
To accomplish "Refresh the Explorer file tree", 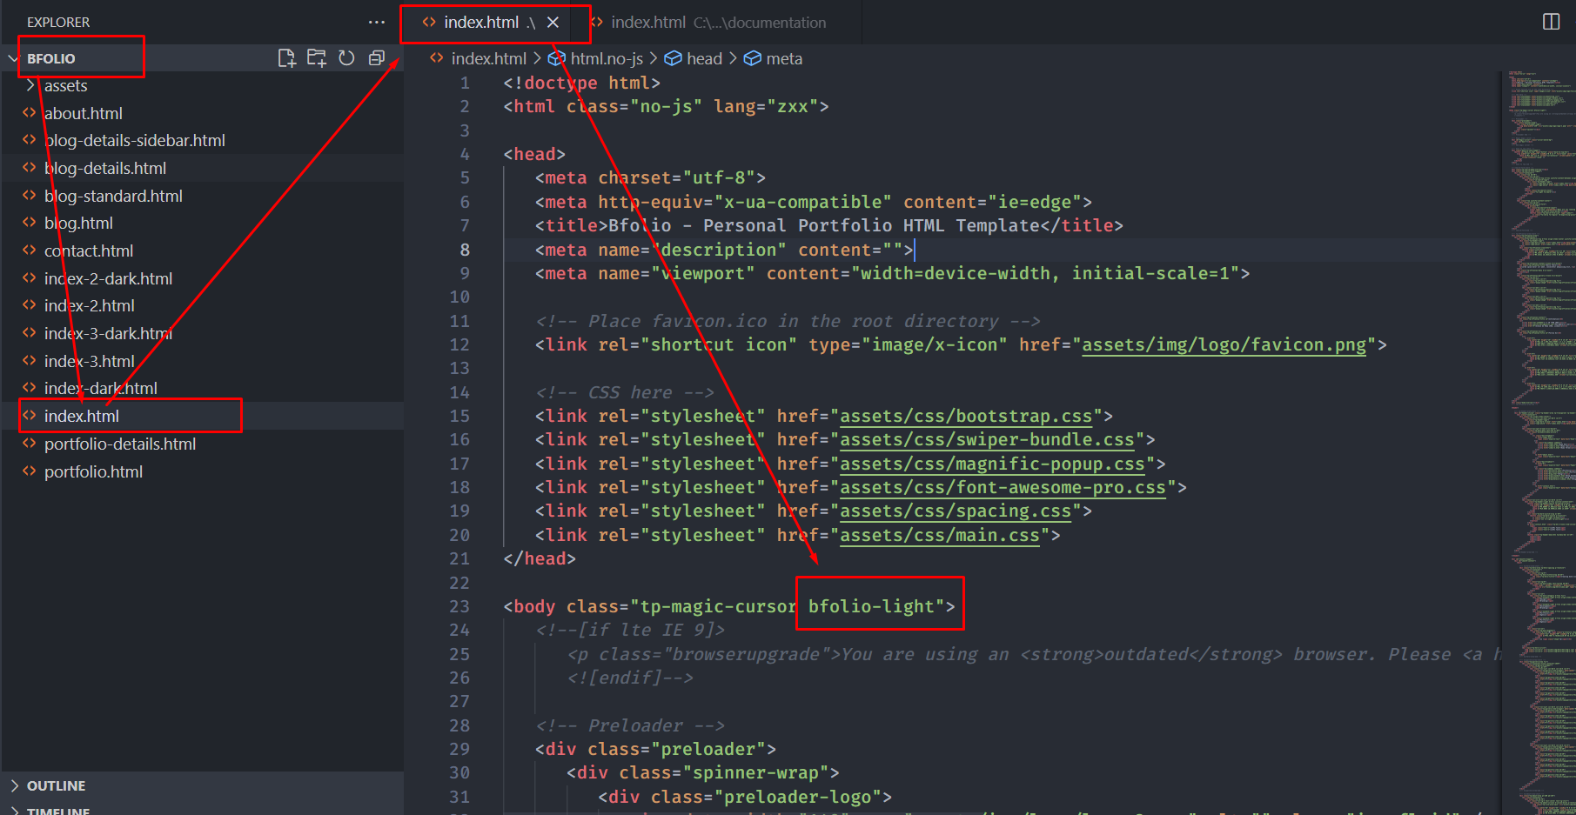I will [x=346, y=58].
